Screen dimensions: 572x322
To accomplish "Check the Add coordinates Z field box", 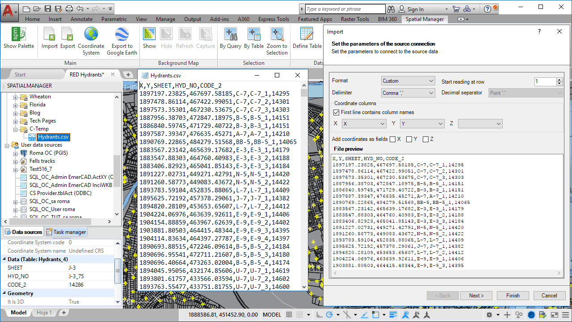I will coord(425,139).
